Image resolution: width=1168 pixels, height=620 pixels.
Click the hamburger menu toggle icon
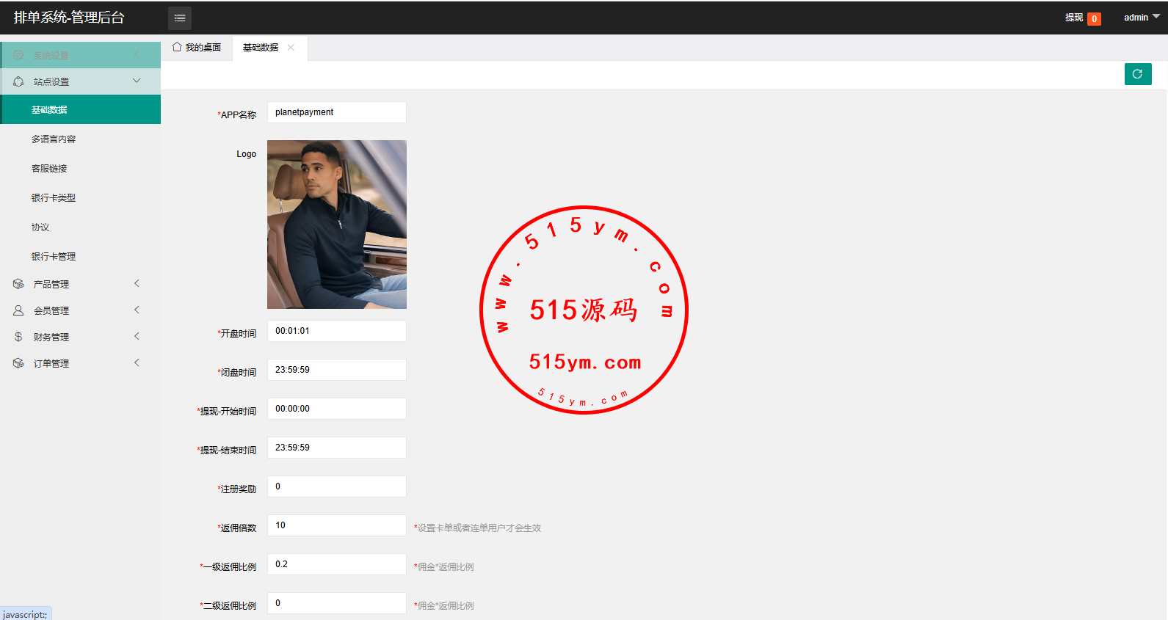180,18
